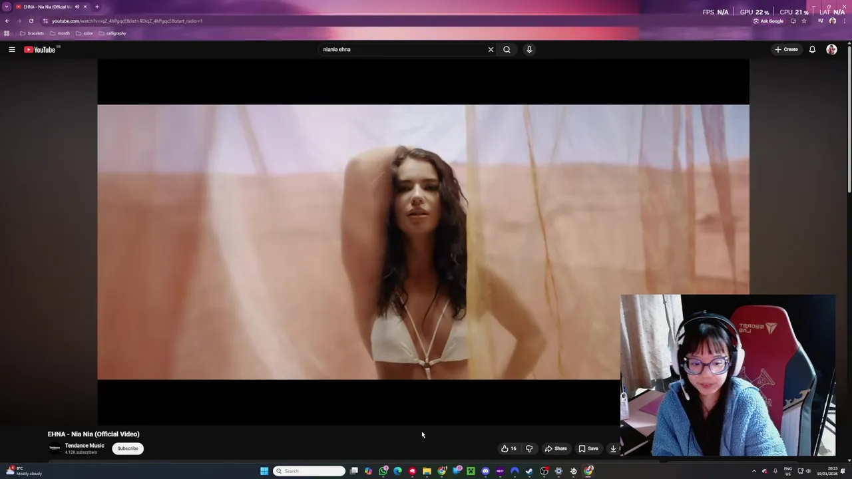Click the taskbar Search box
The width and height of the screenshot is (852, 479).
(x=310, y=471)
